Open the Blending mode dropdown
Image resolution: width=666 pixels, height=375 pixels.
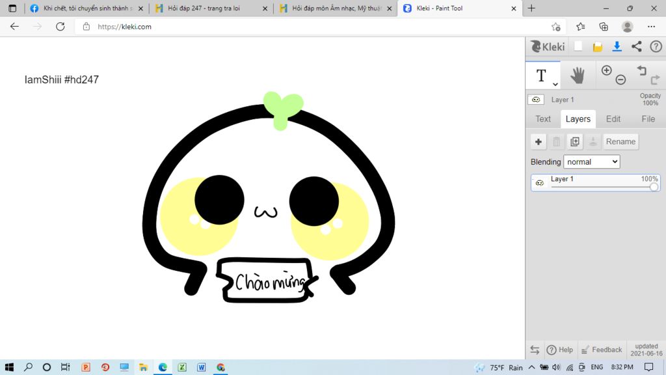coord(591,161)
